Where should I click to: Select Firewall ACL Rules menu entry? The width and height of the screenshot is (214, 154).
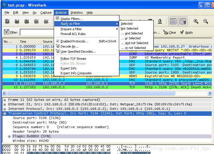[x=87, y=34]
